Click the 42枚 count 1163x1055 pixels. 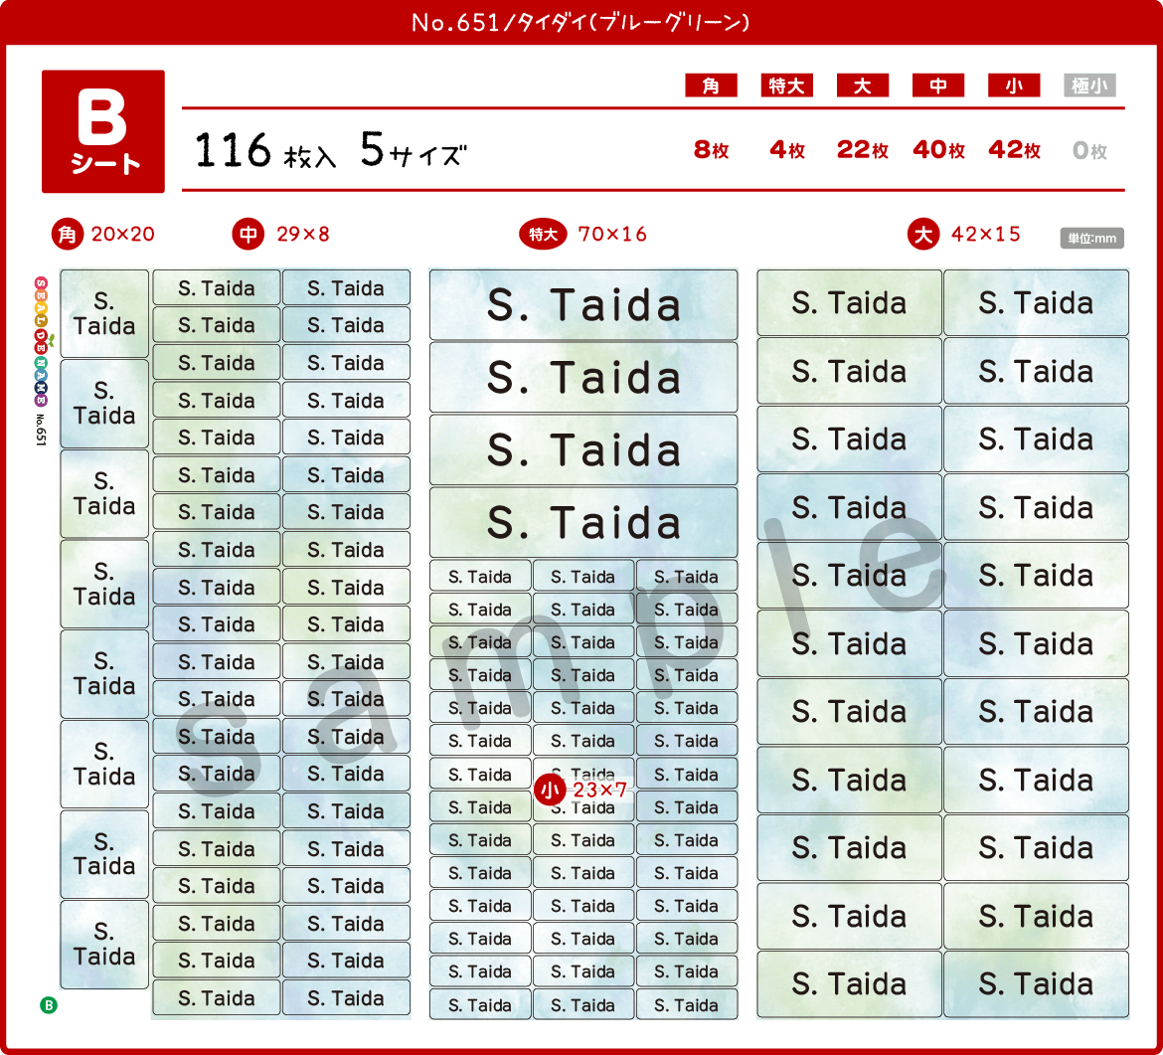tap(1015, 150)
